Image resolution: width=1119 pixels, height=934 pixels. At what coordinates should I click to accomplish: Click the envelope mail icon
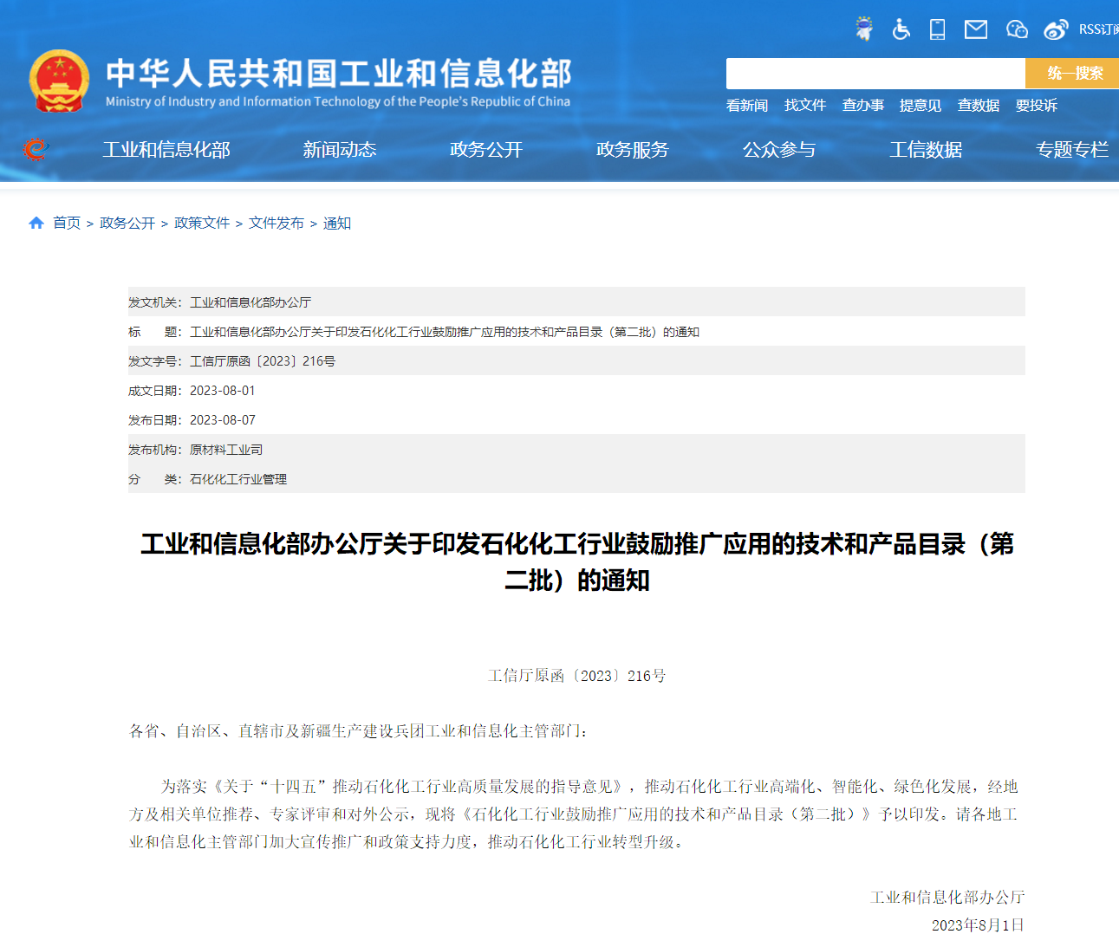click(x=976, y=29)
